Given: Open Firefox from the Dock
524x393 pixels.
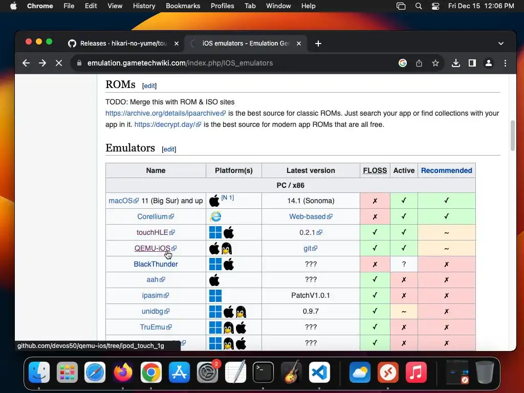Looking at the screenshot, I should coord(123,372).
